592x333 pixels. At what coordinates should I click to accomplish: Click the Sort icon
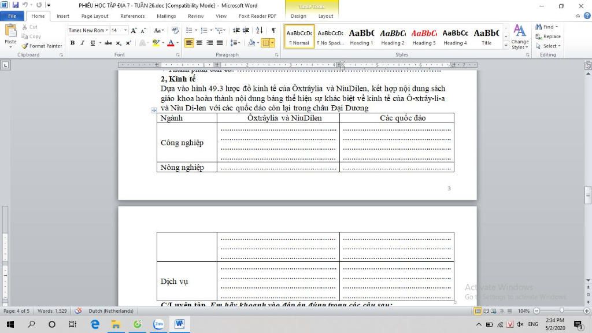[x=260, y=30]
